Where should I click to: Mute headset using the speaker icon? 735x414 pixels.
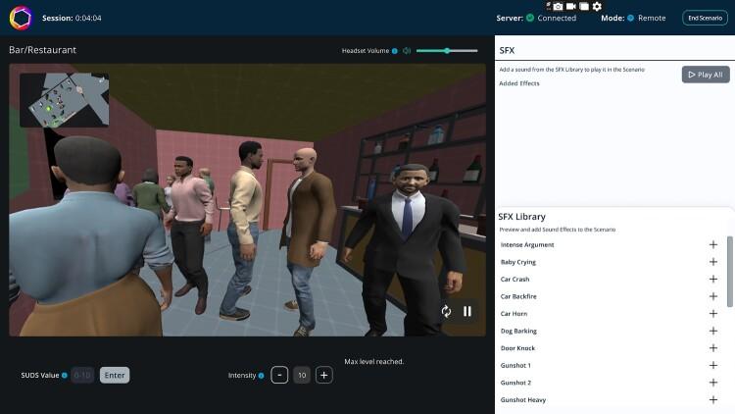click(407, 50)
